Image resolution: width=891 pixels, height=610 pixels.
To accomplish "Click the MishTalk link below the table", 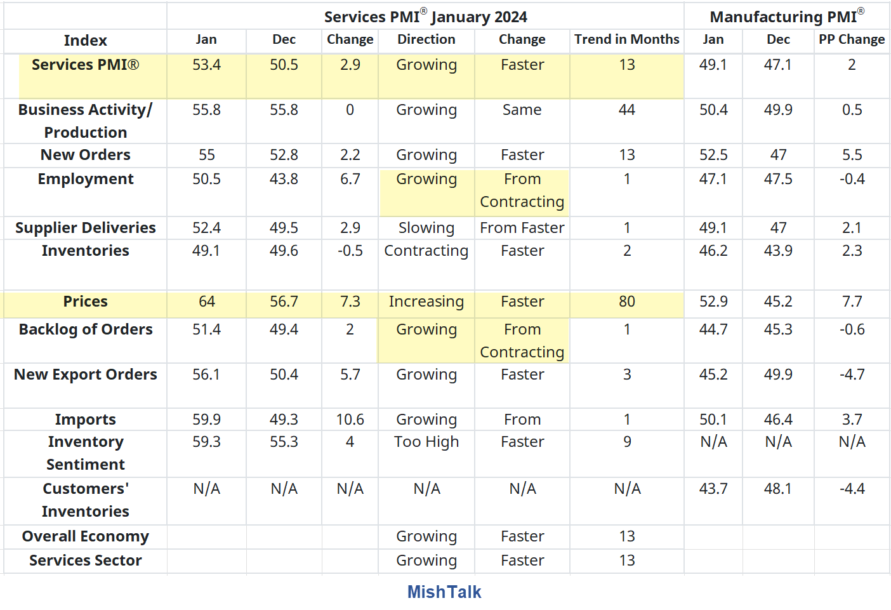I will pyautogui.click(x=444, y=592).
